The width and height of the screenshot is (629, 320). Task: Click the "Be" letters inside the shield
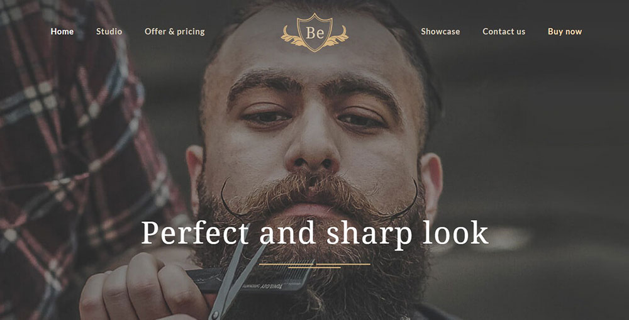(x=314, y=33)
